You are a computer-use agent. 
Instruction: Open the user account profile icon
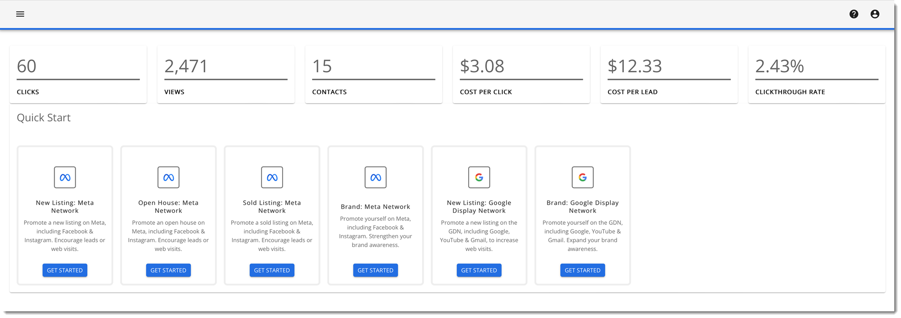[x=875, y=14]
